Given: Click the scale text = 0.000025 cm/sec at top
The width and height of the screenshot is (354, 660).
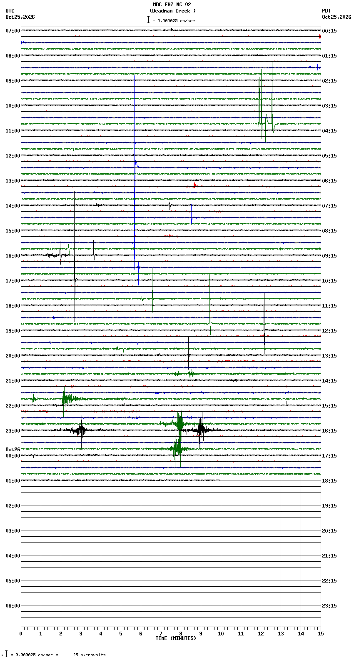Looking at the screenshot, I should (174, 20).
